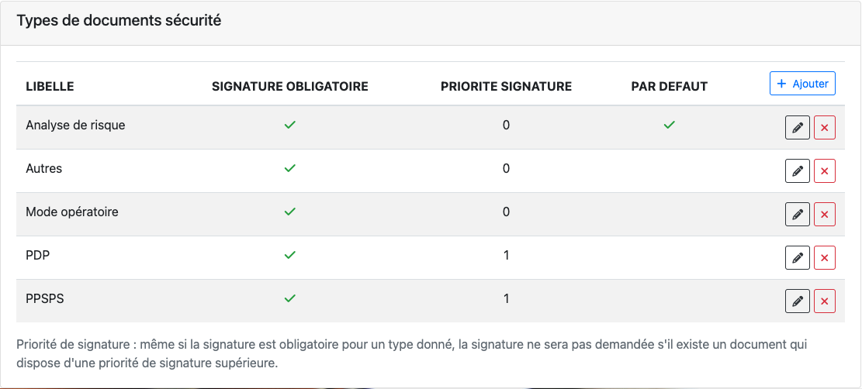This screenshot has width=862, height=389.
Task: Click signature obligatoire checkmark for Autres
Action: pyautogui.click(x=290, y=168)
